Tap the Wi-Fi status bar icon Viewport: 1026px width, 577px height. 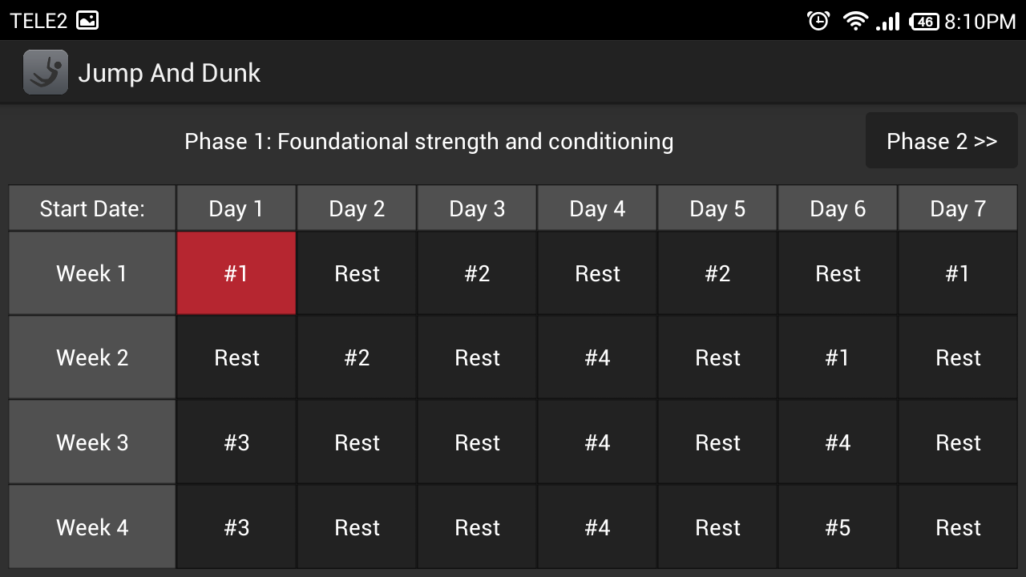point(855,21)
